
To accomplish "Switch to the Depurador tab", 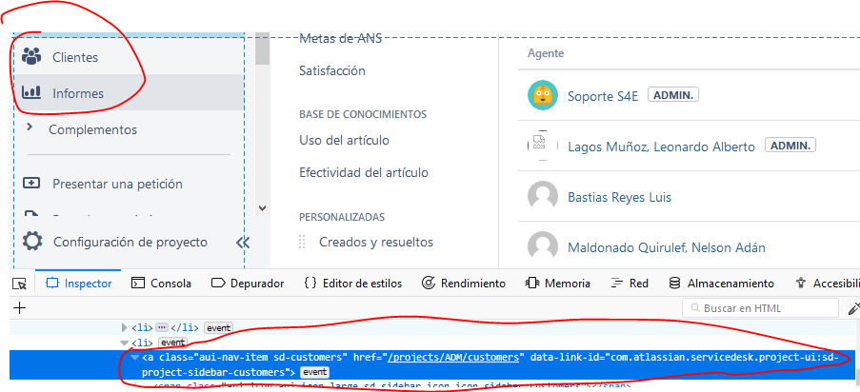I will click(x=248, y=284).
